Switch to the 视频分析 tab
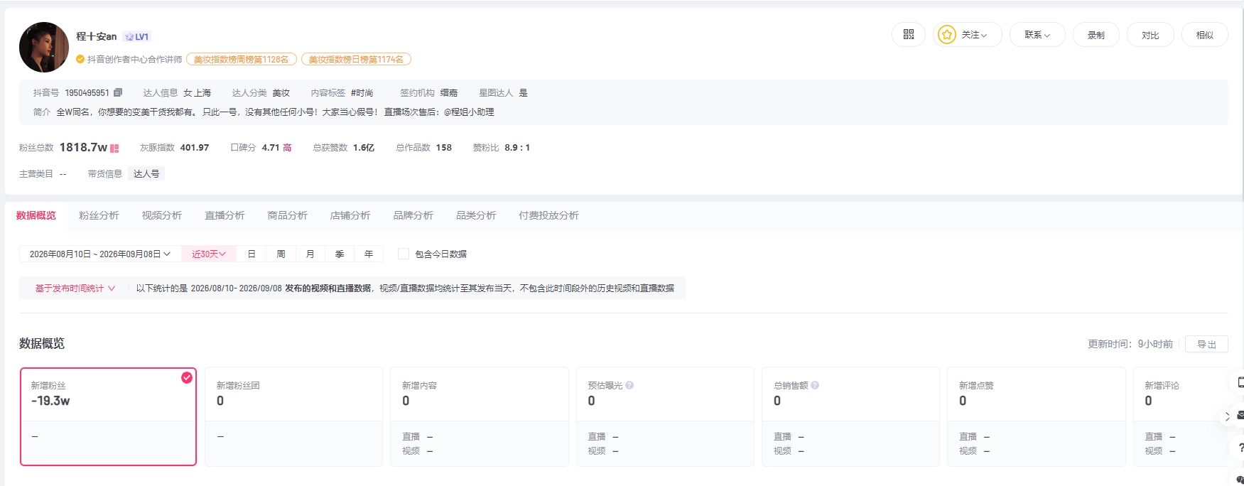 [162, 215]
